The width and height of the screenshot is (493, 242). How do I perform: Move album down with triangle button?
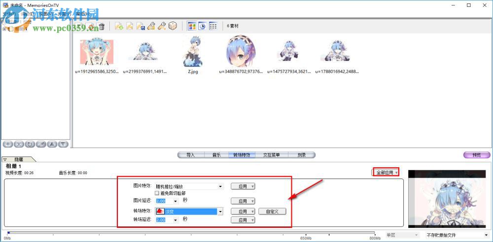(x=63, y=144)
